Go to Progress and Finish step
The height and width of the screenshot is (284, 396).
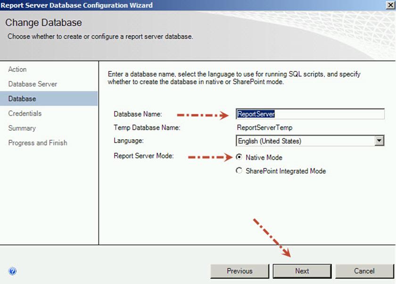[x=38, y=143]
